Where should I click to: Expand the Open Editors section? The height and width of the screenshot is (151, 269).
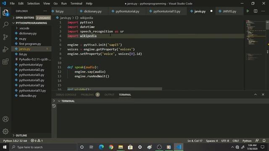pos(32,18)
